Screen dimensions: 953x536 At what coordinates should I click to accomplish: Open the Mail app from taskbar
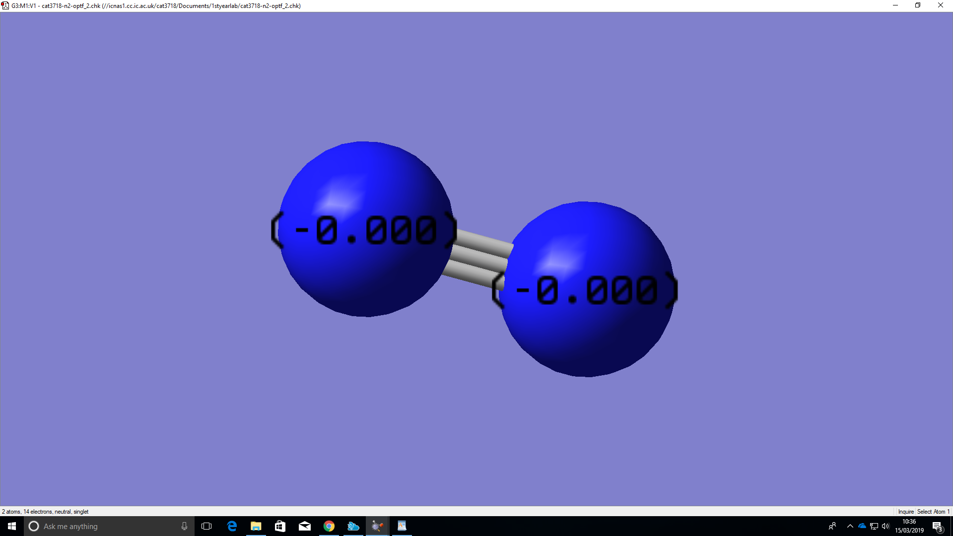[x=305, y=526]
